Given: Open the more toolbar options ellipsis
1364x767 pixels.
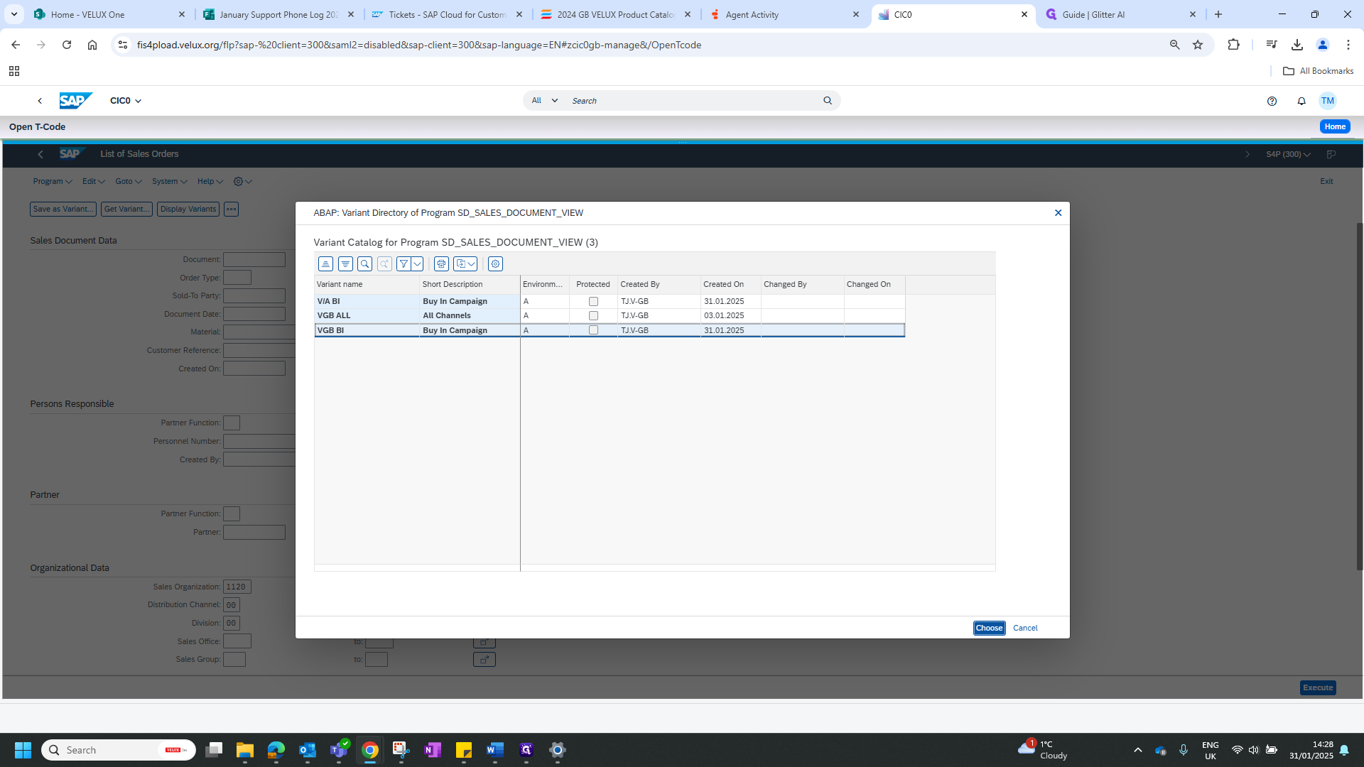Looking at the screenshot, I should pyautogui.click(x=231, y=209).
